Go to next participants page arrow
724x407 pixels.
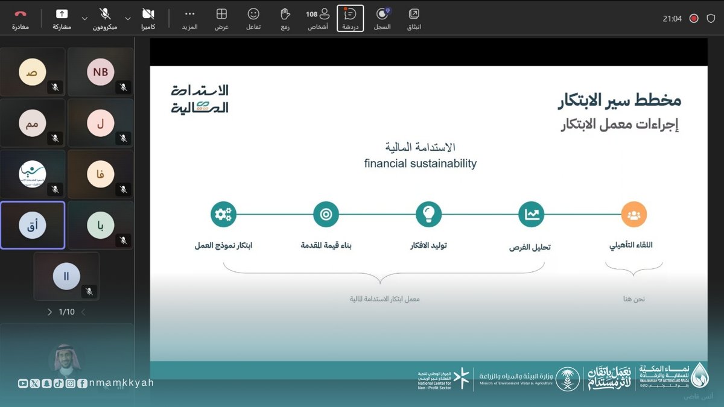click(x=49, y=312)
